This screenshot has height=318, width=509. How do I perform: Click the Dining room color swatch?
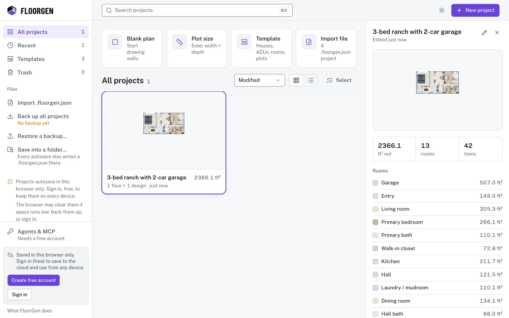[375, 301]
